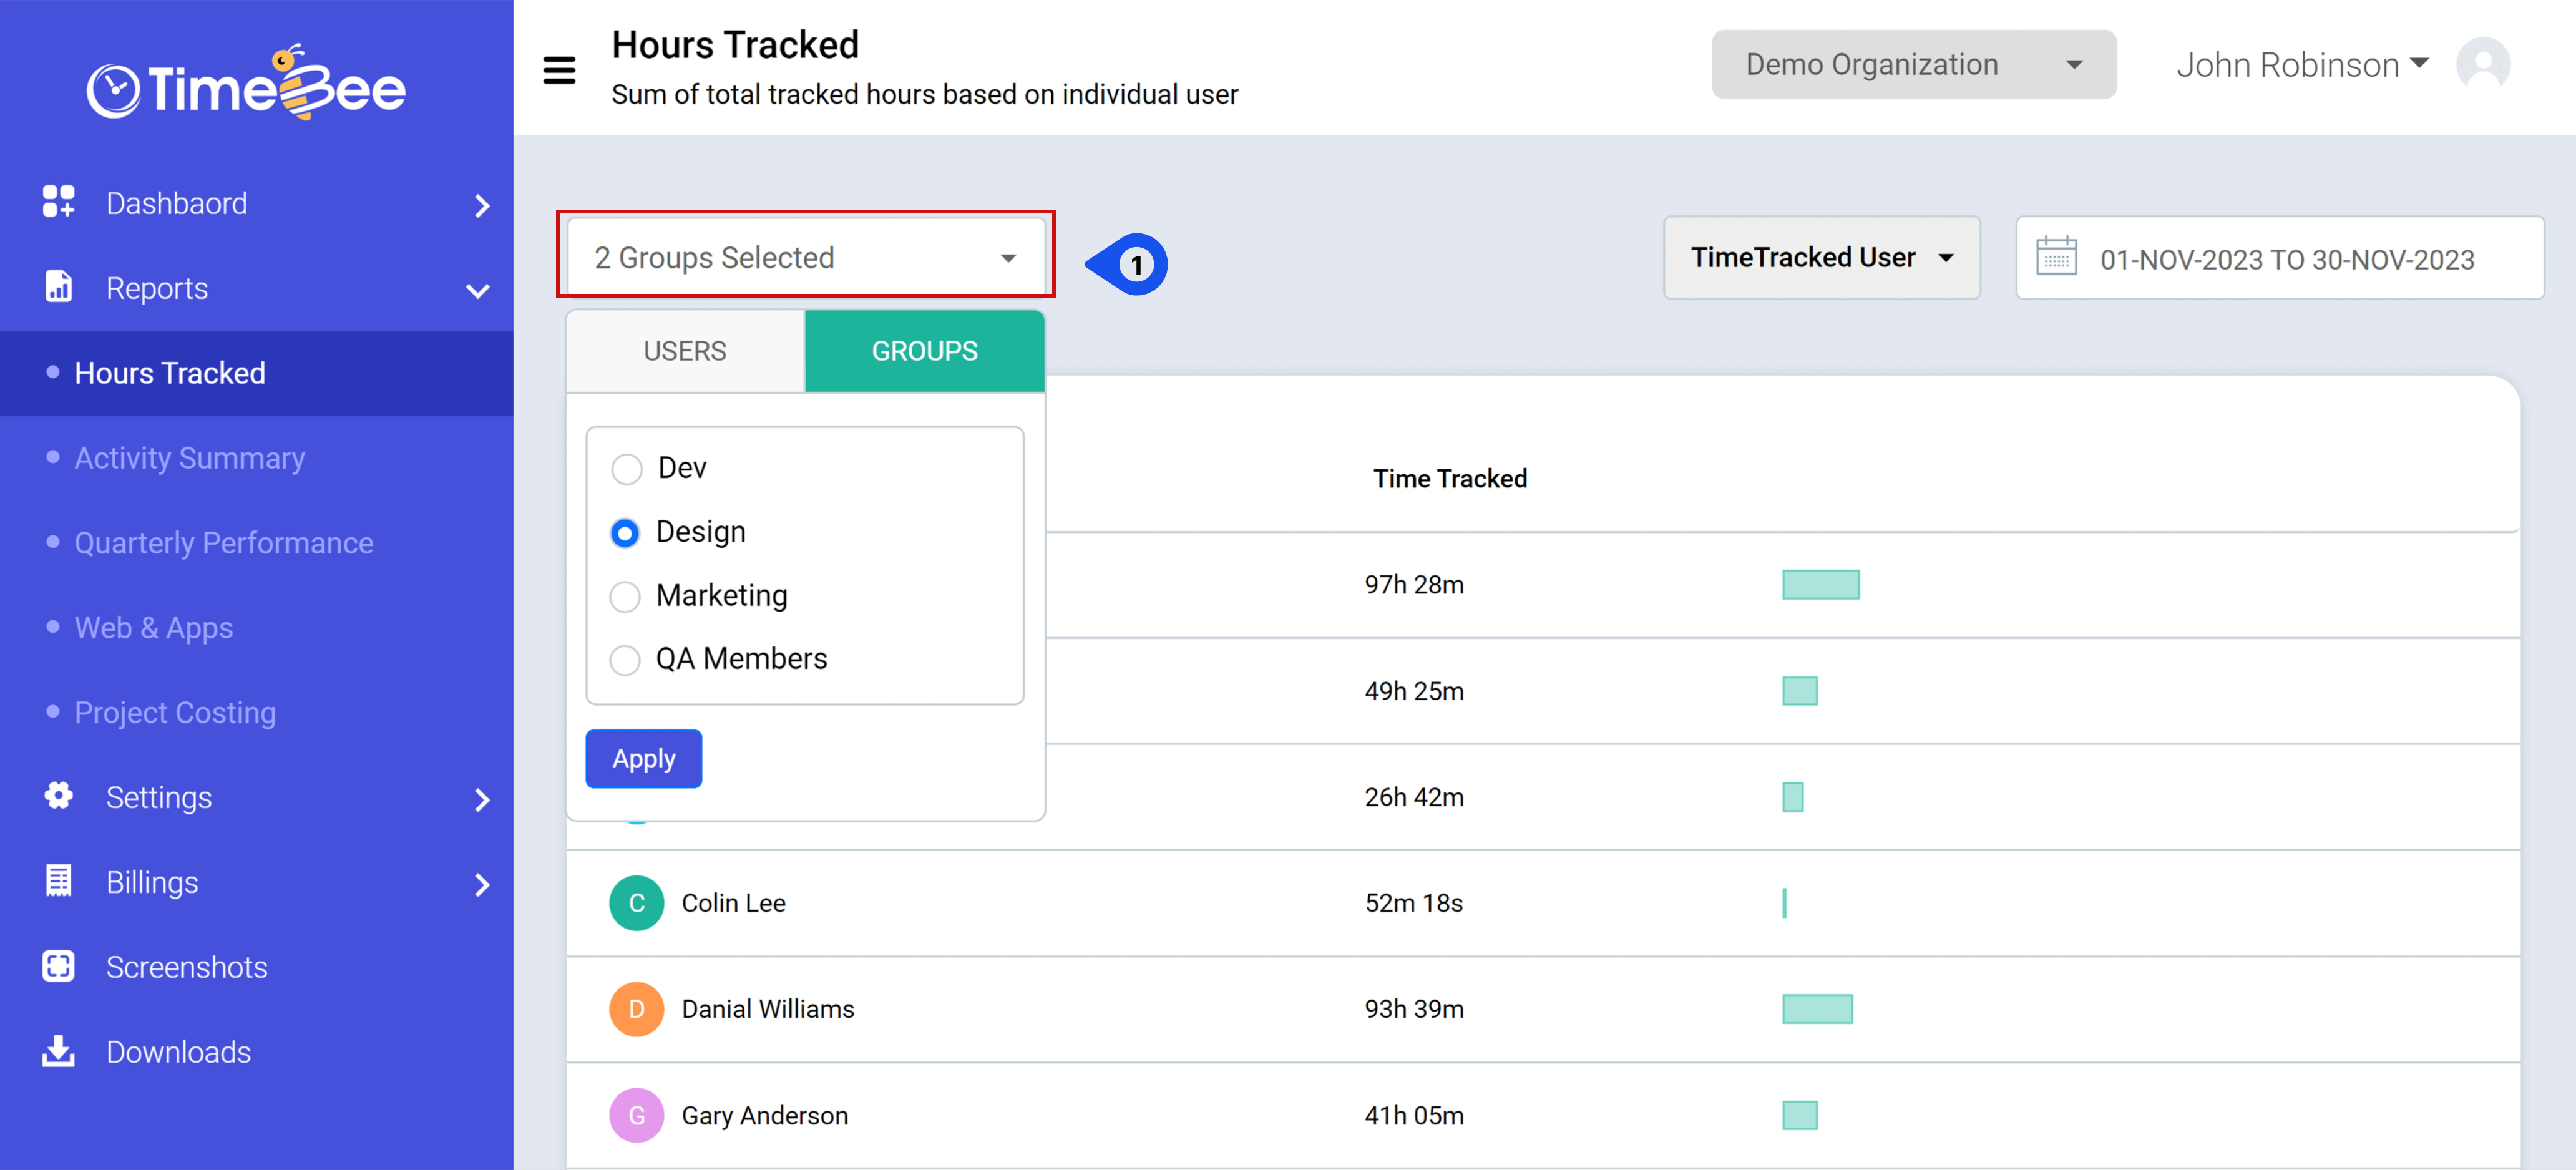Open the Demo Organization dropdown
2576x1170 pixels.
click(1912, 64)
